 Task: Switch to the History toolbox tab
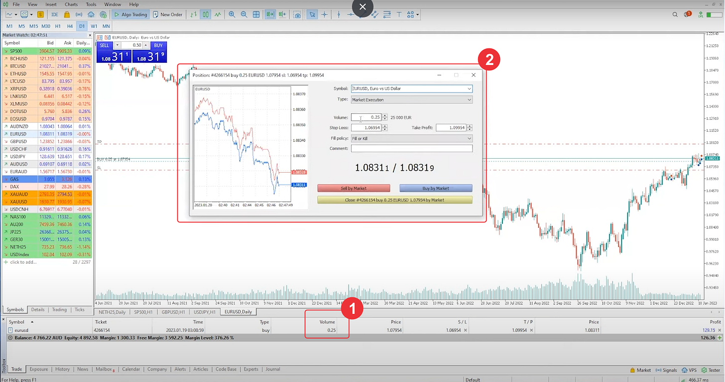[x=62, y=370]
